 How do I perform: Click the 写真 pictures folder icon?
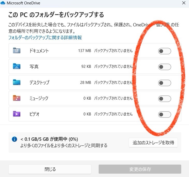17,67
